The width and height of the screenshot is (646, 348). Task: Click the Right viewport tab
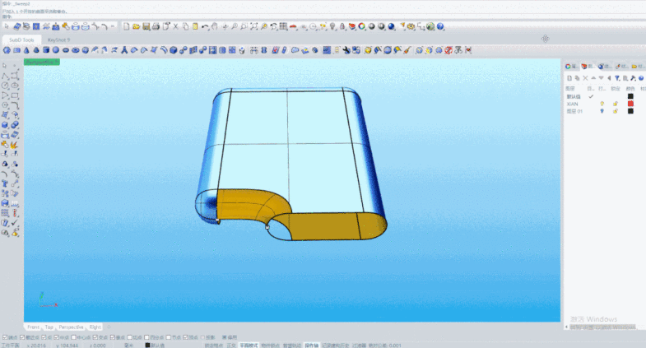pos(95,327)
